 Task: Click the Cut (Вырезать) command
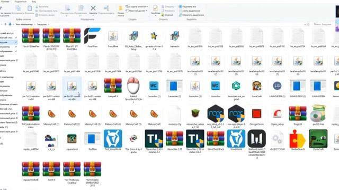point(42,7)
